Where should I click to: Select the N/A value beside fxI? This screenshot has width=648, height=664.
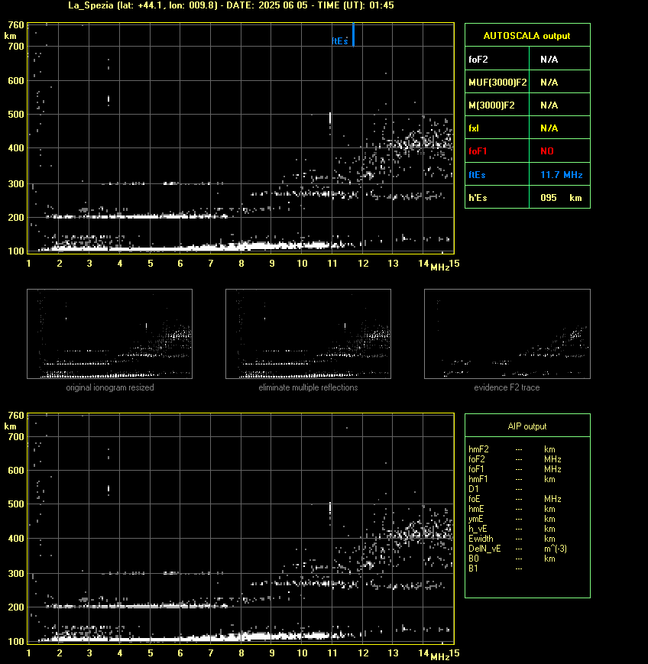549,128
